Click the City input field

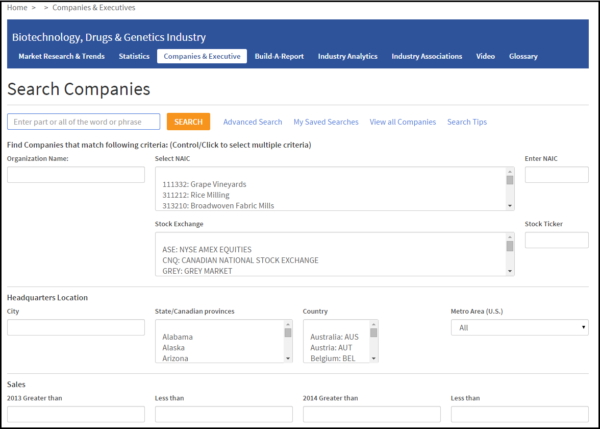tap(76, 327)
